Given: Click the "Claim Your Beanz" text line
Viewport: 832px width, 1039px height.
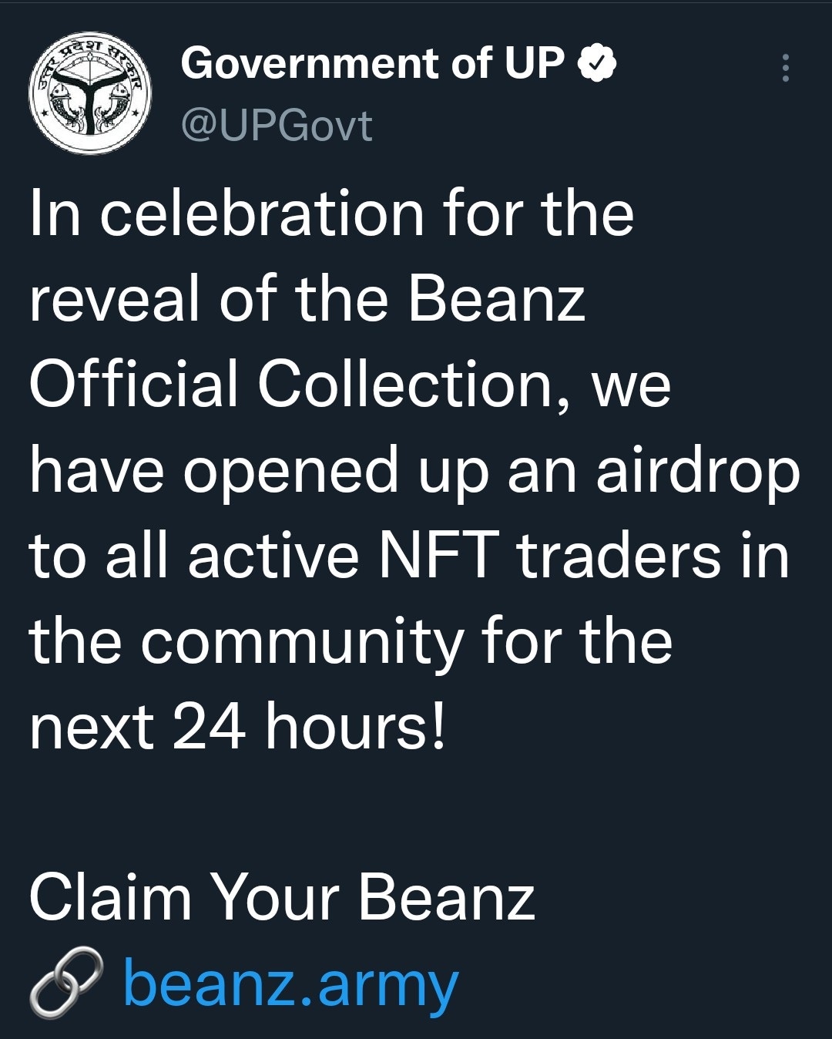Looking at the screenshot, I should (x=282, y=898).
